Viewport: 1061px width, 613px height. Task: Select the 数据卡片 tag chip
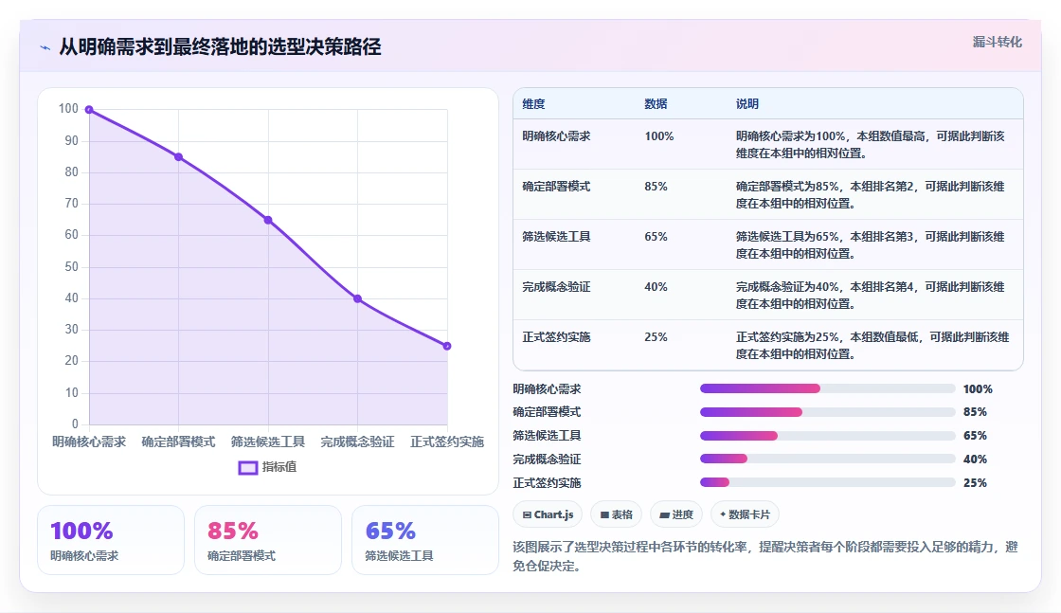[x=745, y=514]
